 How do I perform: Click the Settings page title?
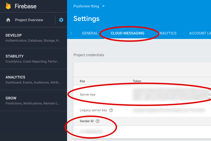pyautogui.click(x=86, y=19)
